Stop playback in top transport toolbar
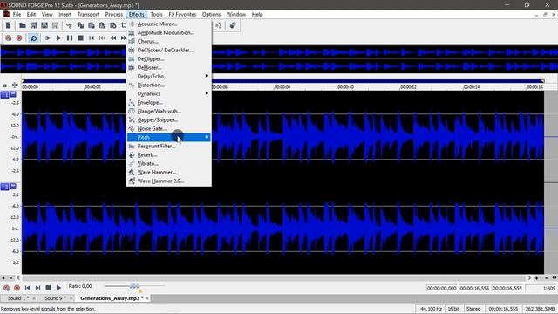Viewport: 558px width, 314px height. 81,38
